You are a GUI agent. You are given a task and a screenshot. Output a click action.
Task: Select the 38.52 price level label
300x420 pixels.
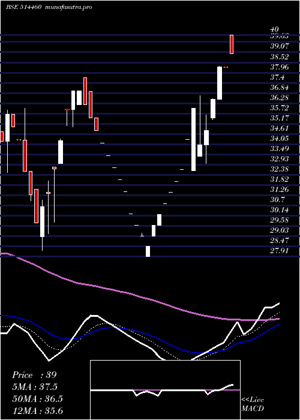280,56
